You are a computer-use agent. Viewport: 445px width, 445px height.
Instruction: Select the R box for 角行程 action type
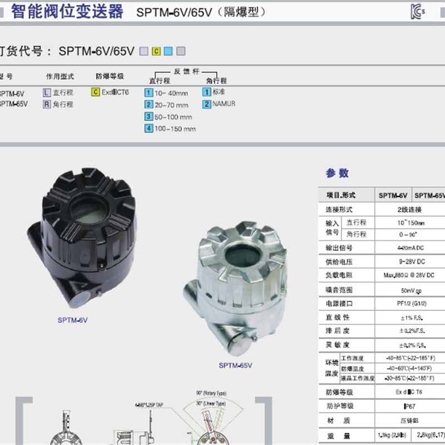(47, 105)
